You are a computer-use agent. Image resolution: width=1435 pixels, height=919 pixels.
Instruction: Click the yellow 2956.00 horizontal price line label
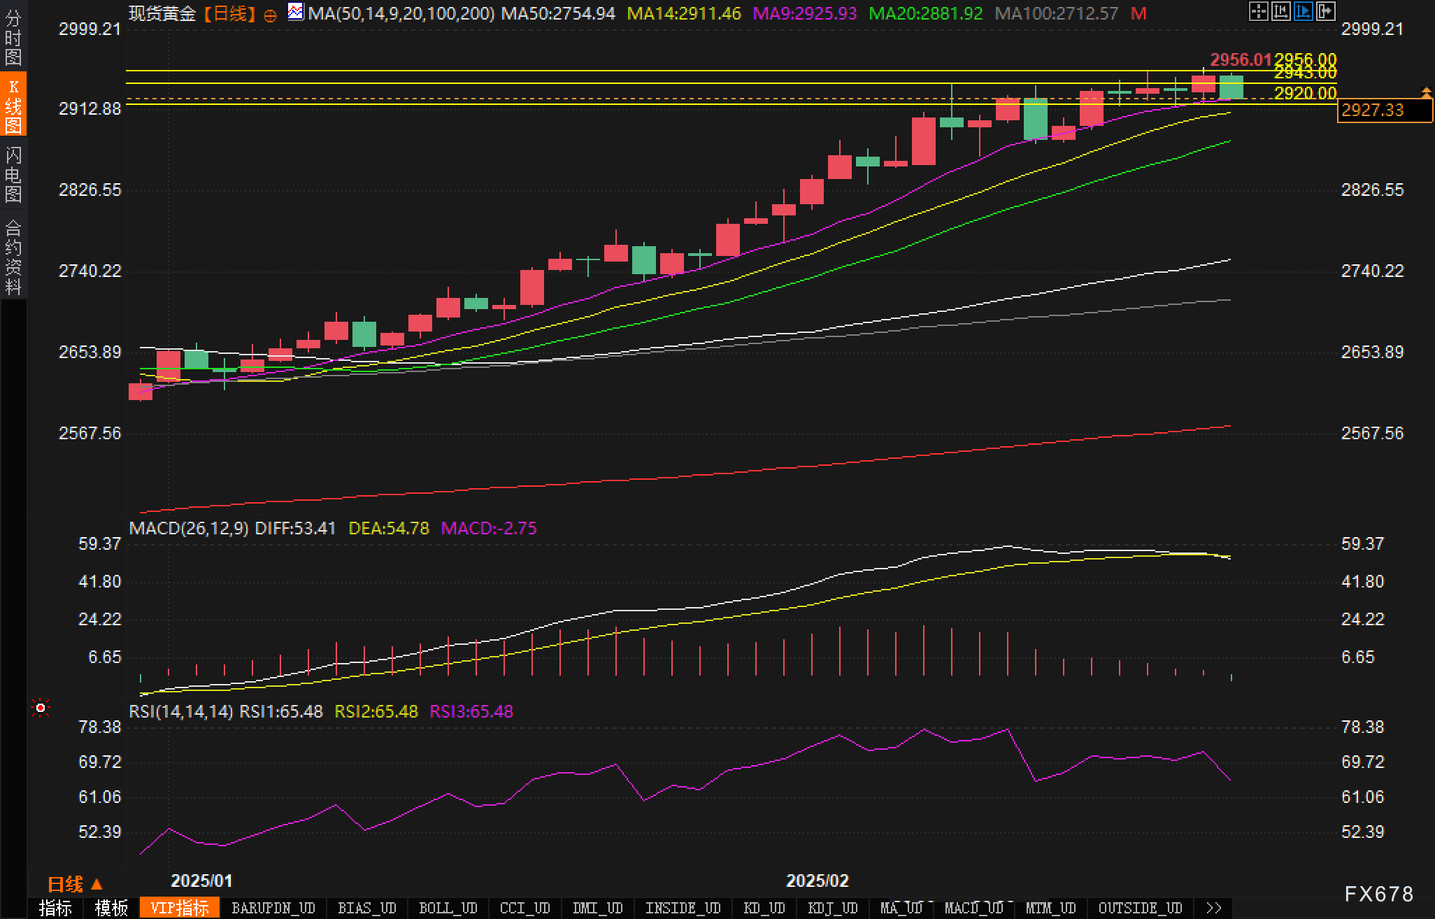[x=1305, y=59]
